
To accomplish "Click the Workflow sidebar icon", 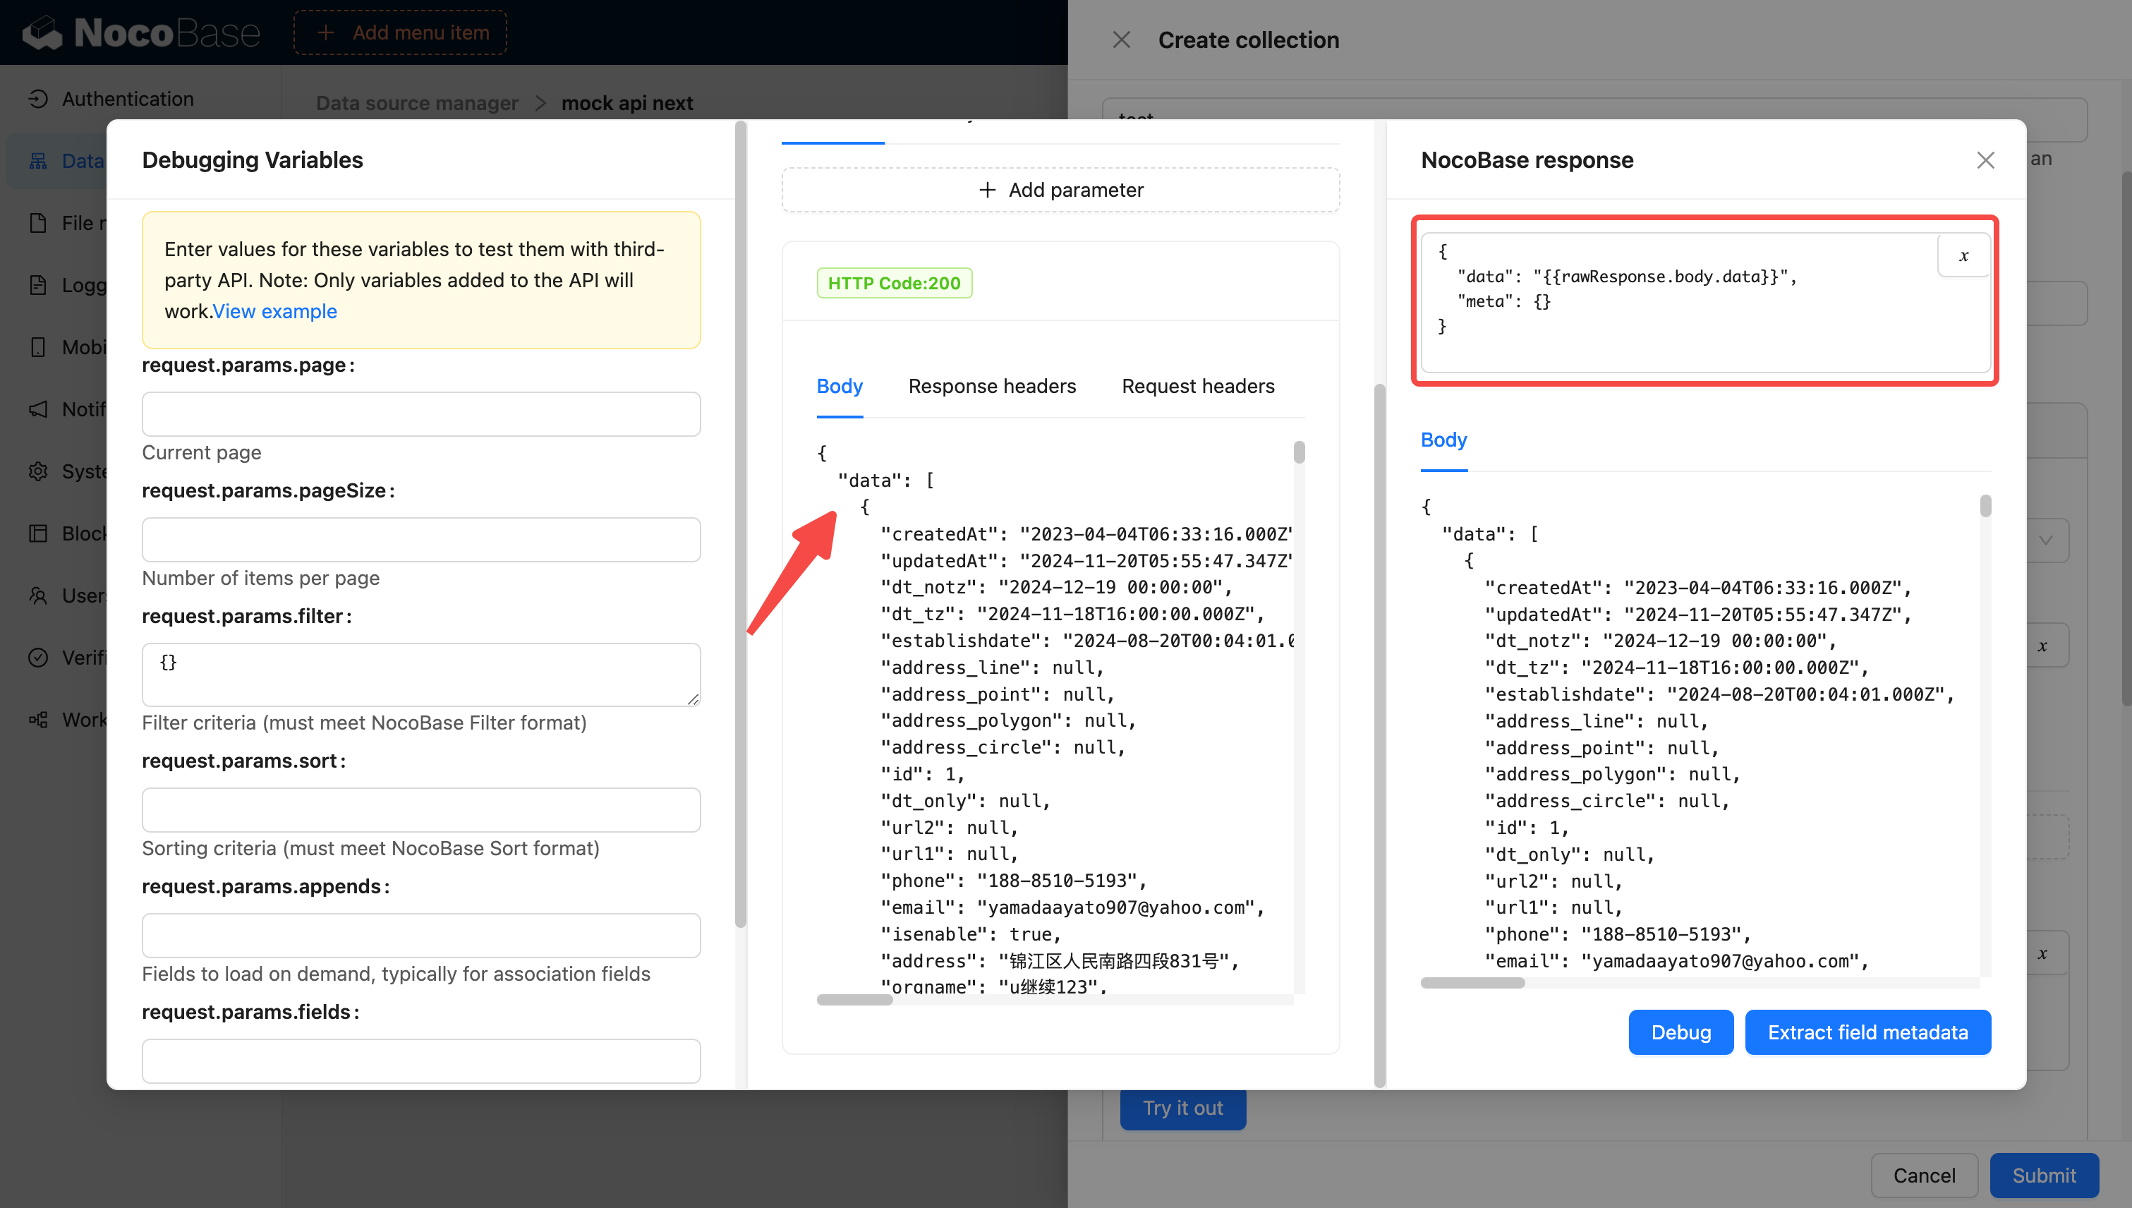I will click(38, 719).
